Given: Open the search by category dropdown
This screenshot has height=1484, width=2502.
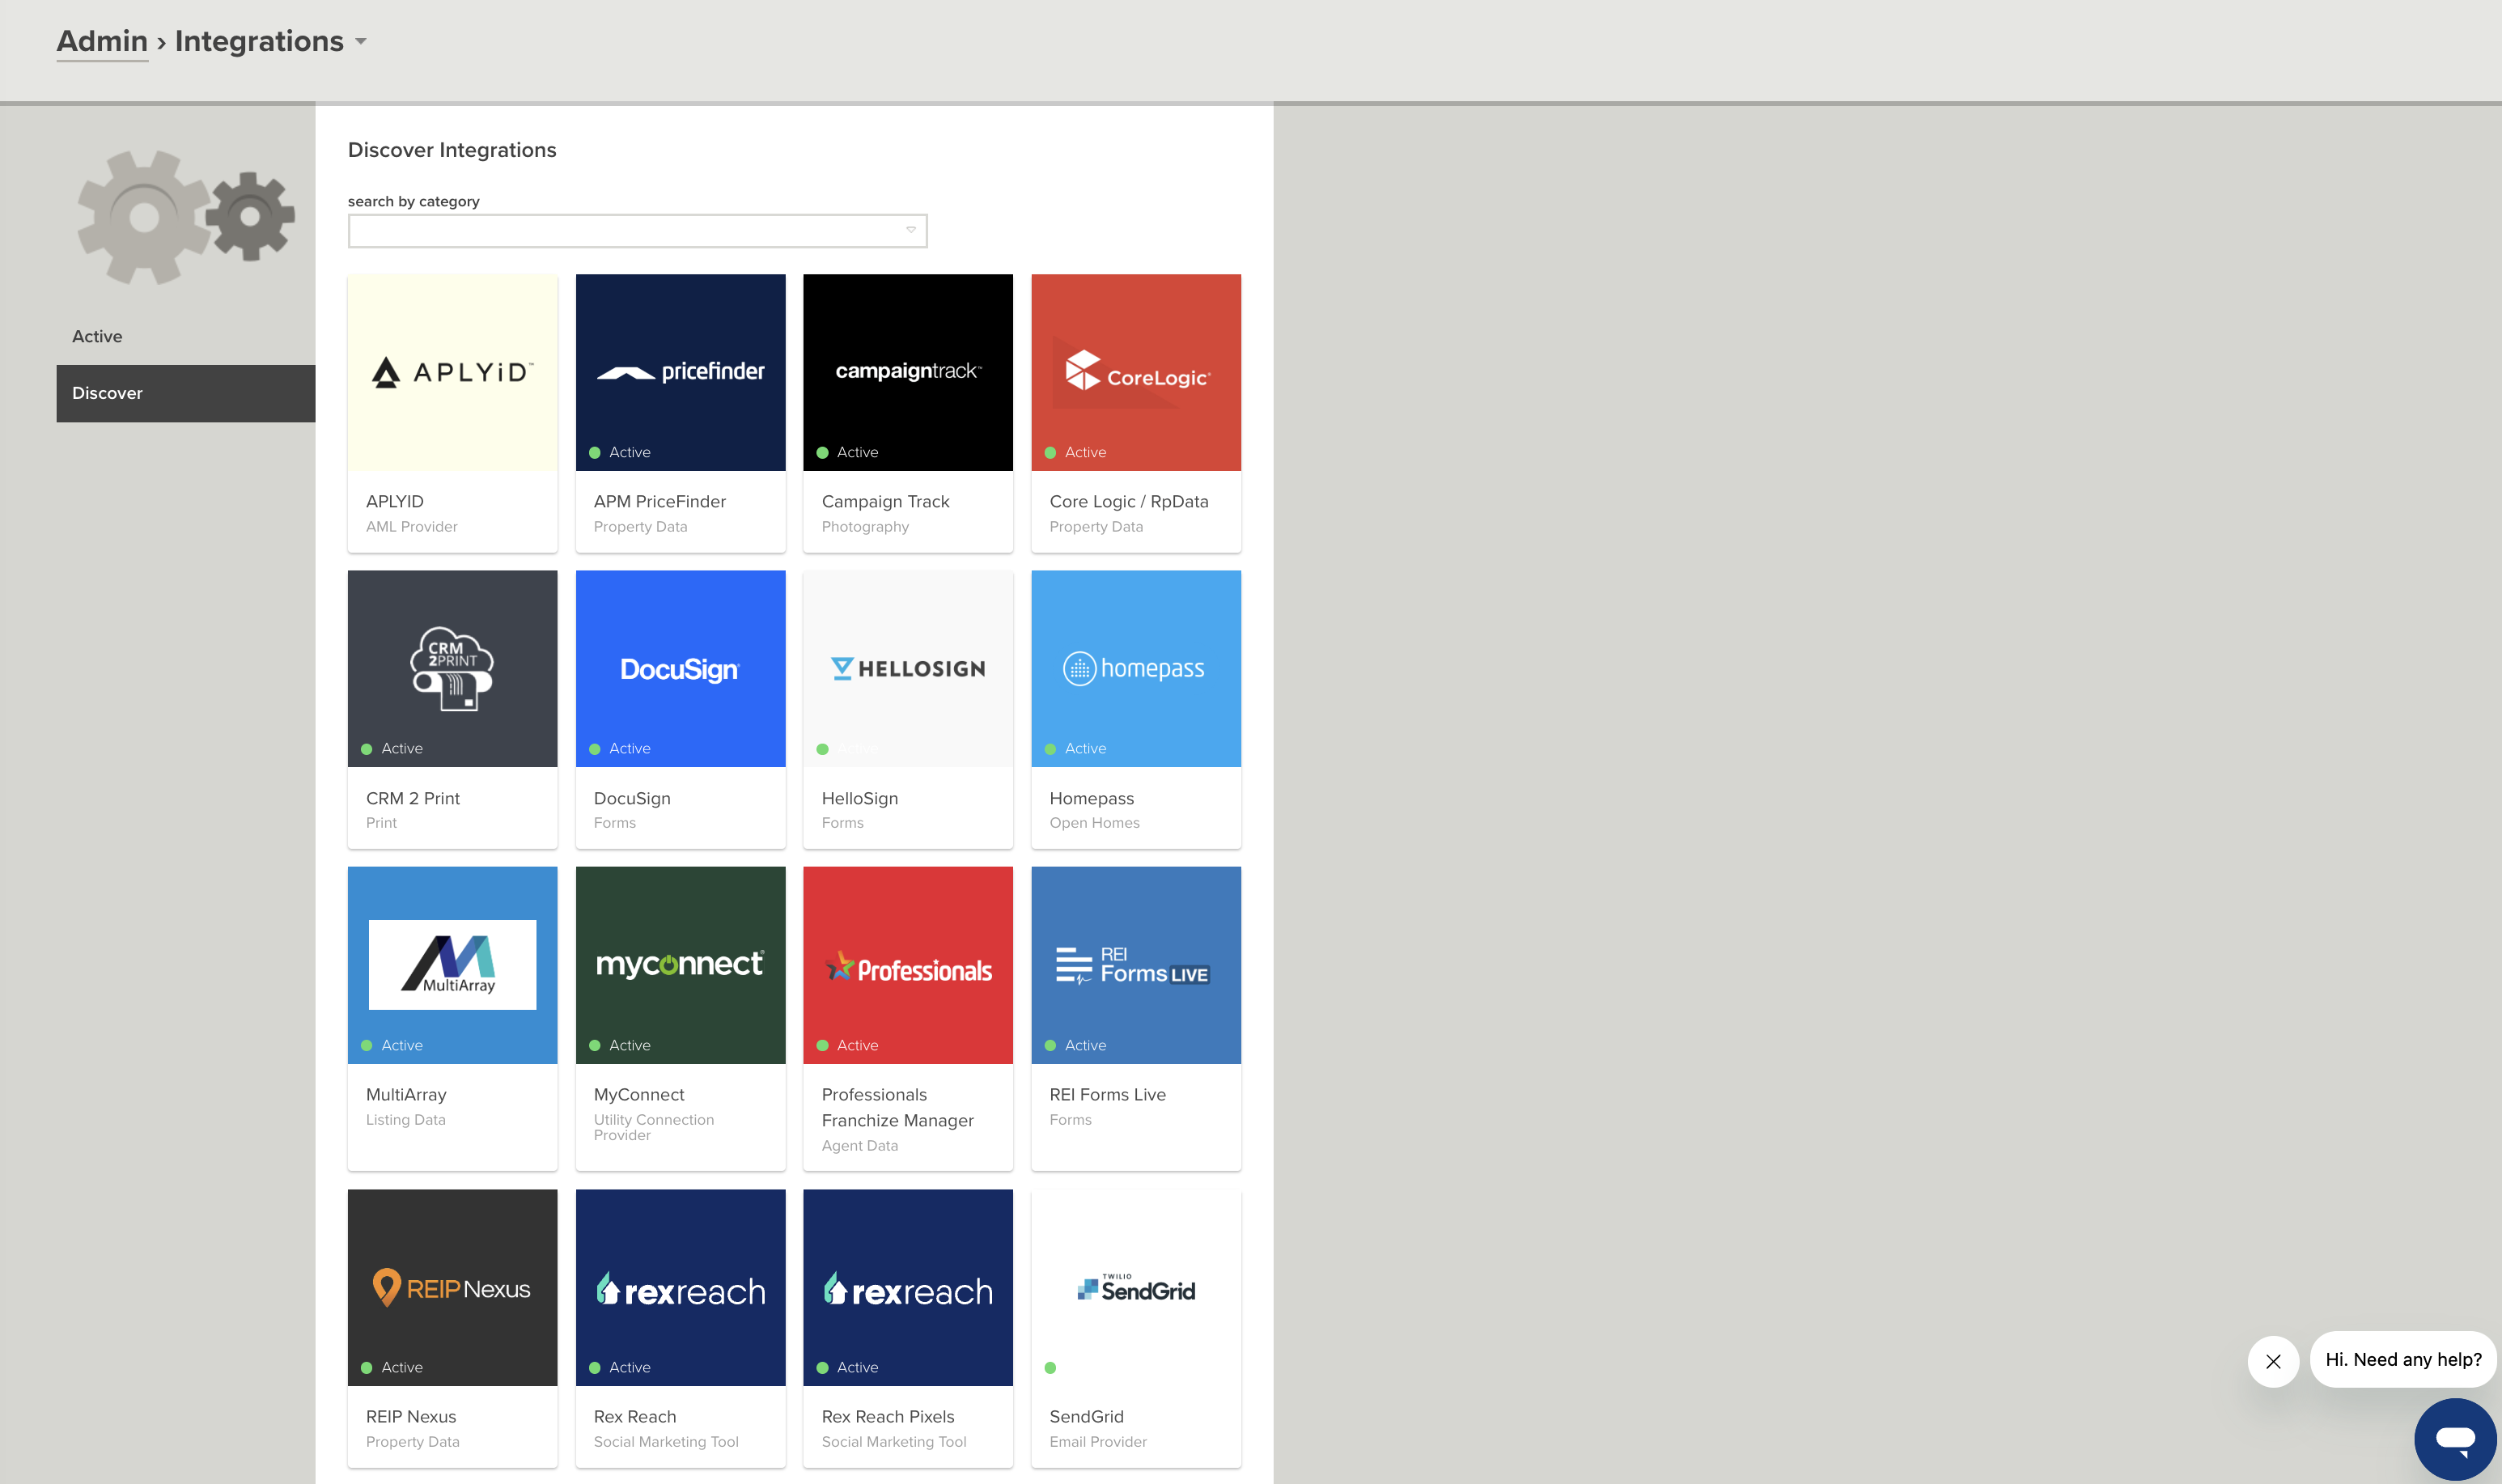Looking at the screenshot, I should coord(637,230).
